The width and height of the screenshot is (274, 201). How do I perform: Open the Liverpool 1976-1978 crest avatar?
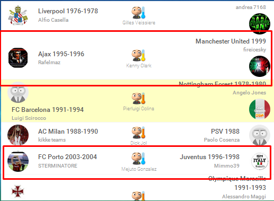pos(18,15)
